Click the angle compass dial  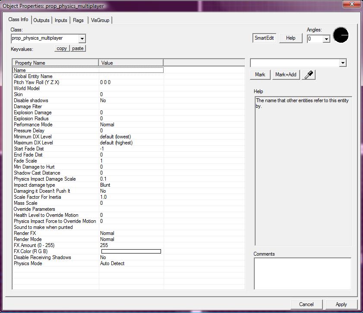(341, 35)
